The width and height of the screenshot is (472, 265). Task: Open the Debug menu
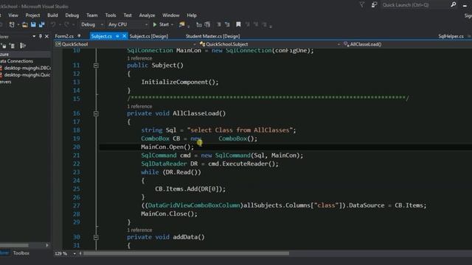coord(72,15)
